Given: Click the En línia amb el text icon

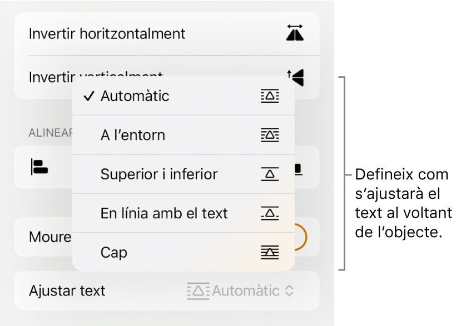Looking at the screenshot, I should point(270,213).
